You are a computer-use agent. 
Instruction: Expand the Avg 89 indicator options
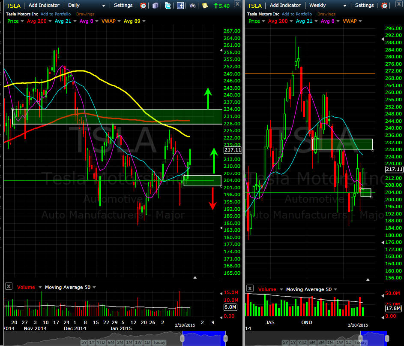click(144, 21)
